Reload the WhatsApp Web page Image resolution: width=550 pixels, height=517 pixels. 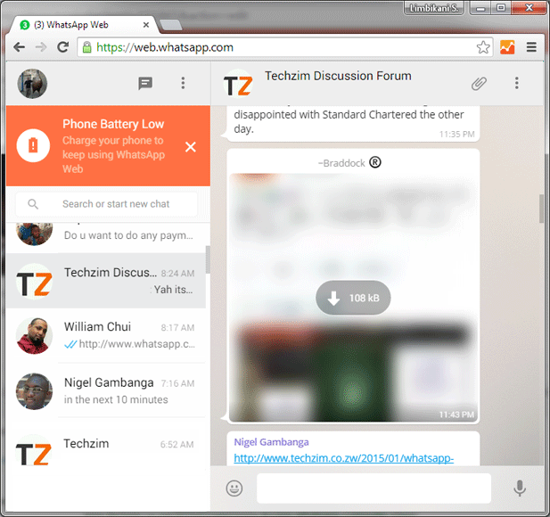[63, 47]
